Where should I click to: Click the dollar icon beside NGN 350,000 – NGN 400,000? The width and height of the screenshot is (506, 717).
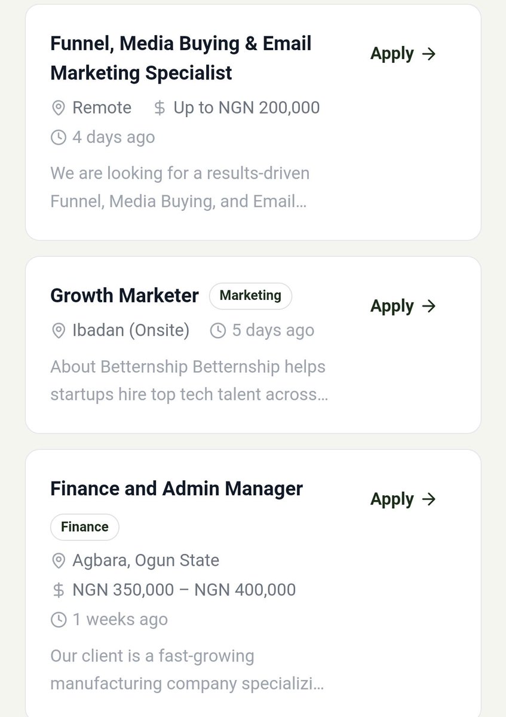[x=59, y=590]
